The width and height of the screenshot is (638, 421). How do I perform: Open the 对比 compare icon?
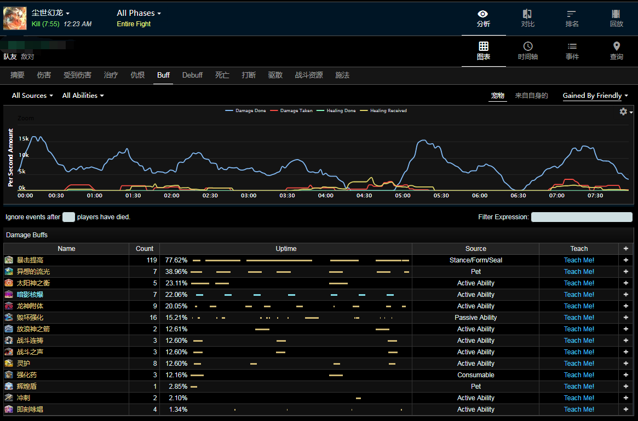[527, 14]
